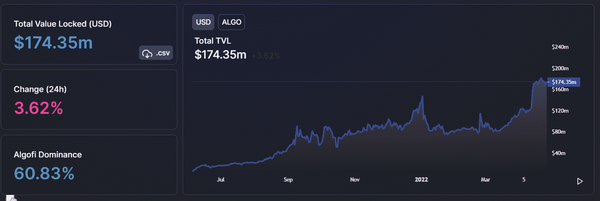Select the Sep label on time axis
600x201 pixels.
[x=288, y=180]
